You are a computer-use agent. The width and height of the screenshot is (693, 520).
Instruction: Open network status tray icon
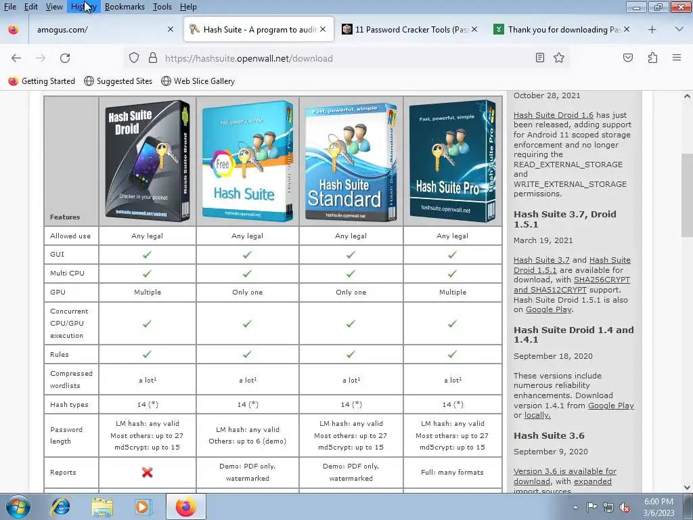(x=608, y=507)
